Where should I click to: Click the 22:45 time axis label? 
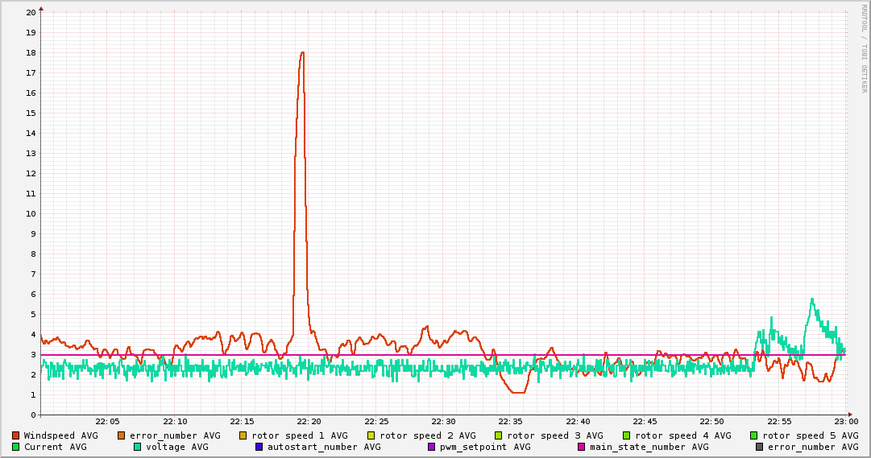coord(645,422)
